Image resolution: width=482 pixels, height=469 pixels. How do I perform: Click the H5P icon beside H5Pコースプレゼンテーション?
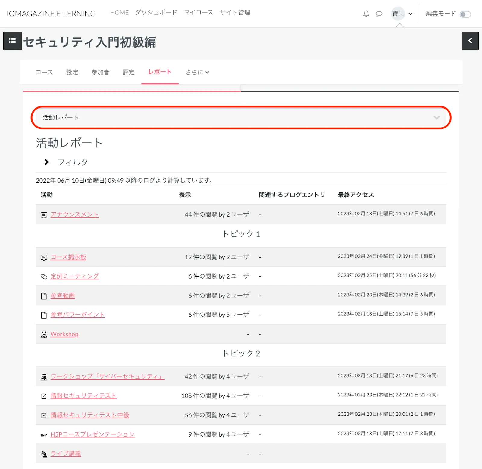44,435
